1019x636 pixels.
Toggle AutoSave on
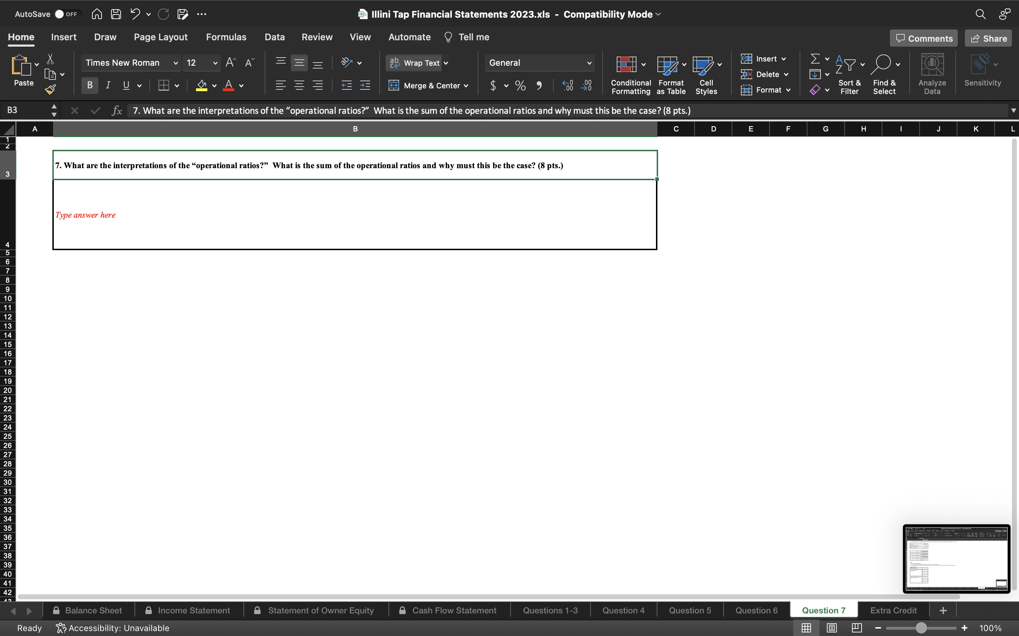pos(67,14)
